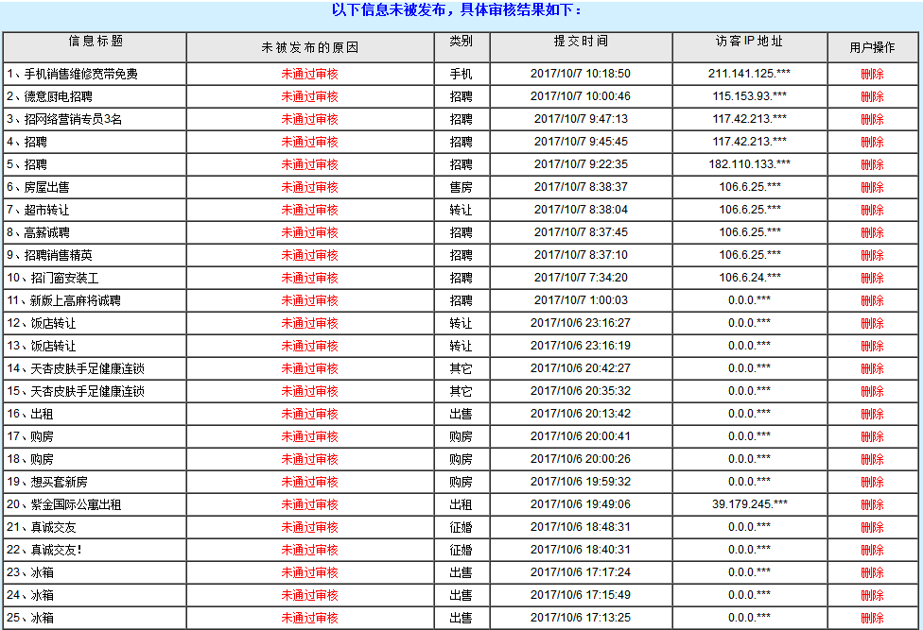Click the 信息标题 column header
Viewport: 923px width, 630px height.
point(95,43)
